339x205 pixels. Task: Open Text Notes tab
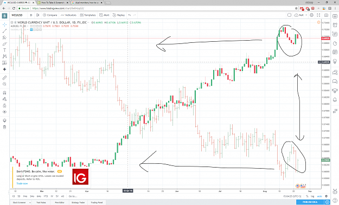(x=41, y=202)
